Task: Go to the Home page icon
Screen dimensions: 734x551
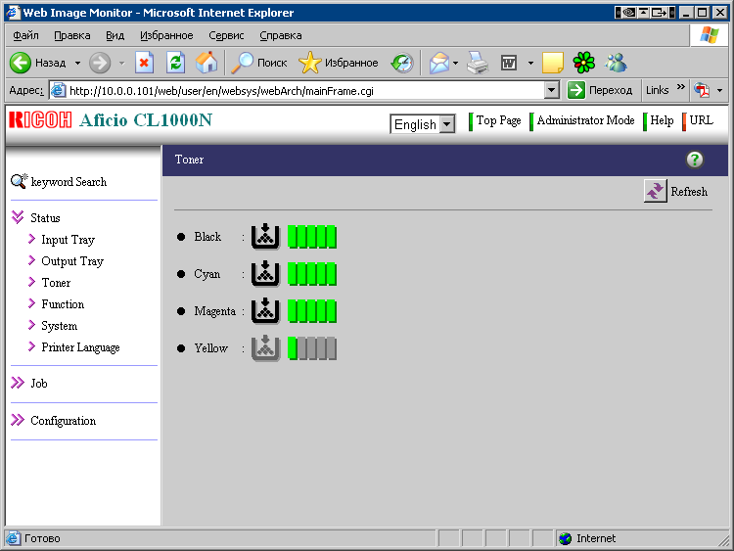Action: click(206, 63)
